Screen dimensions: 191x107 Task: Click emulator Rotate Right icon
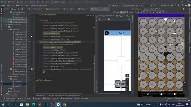[147, 12]
